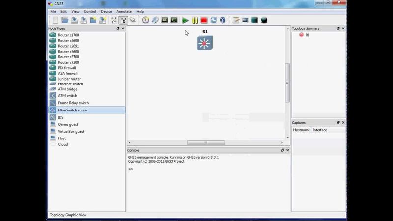The height and width of the screenshot is (221, 393).
Task: Select EtherSwitch router node type
Action: (87, 110)
